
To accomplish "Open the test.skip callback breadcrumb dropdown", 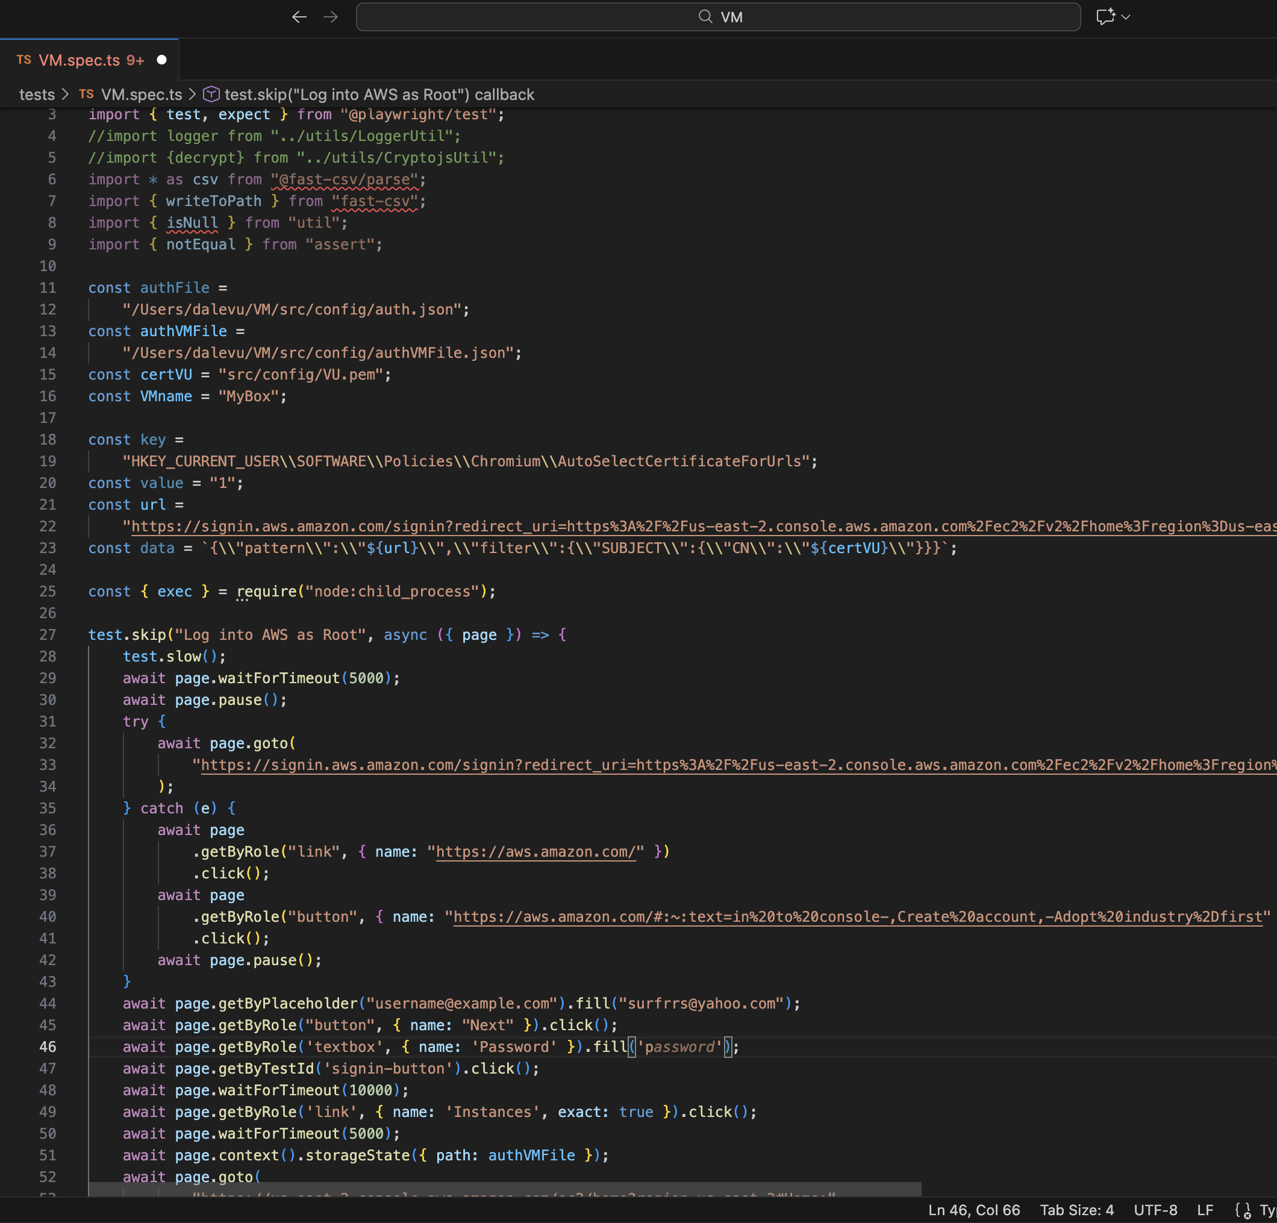I will pos(379,95).
